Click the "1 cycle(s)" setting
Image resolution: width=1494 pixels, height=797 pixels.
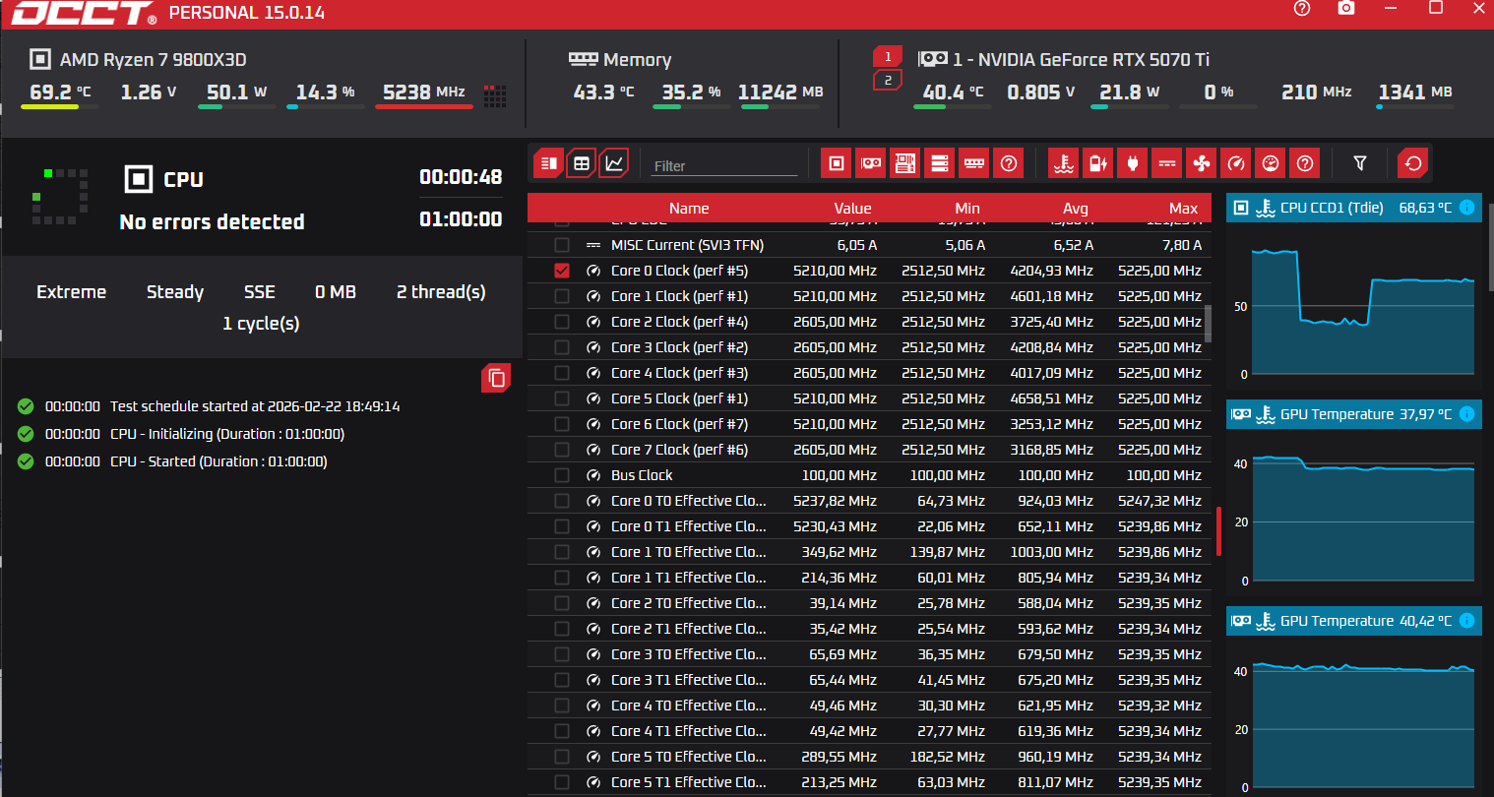tap(261, 324)
